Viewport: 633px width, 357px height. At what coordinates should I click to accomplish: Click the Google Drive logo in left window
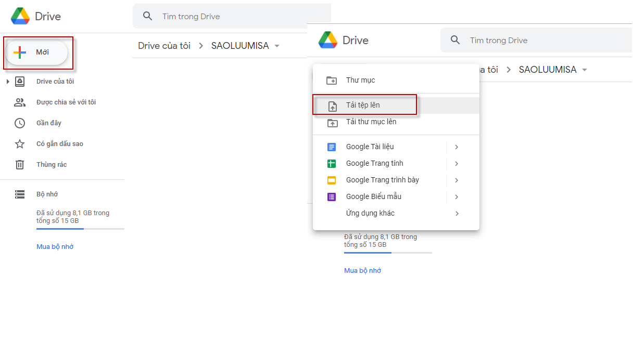[x=20, y=16]
